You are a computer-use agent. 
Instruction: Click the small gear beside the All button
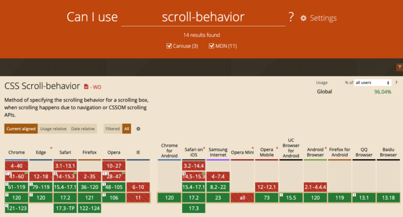(x=138, y=129)
